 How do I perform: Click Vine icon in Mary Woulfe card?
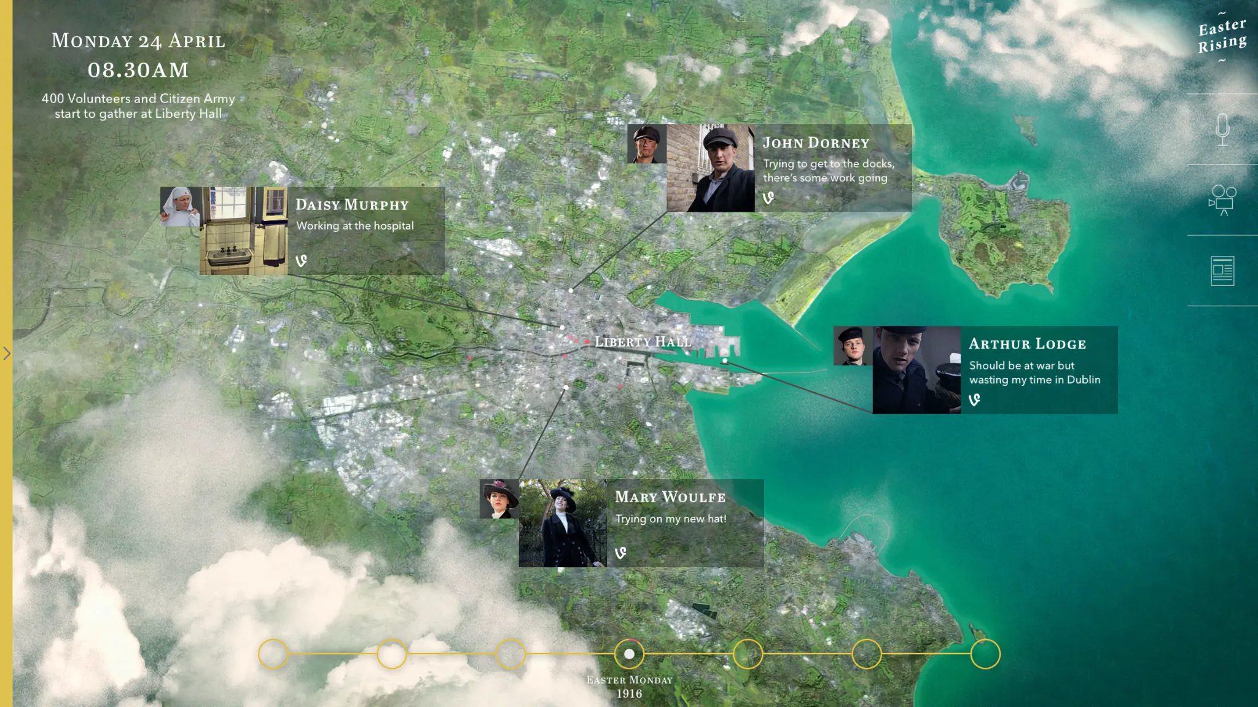click(x=620, y=553)
